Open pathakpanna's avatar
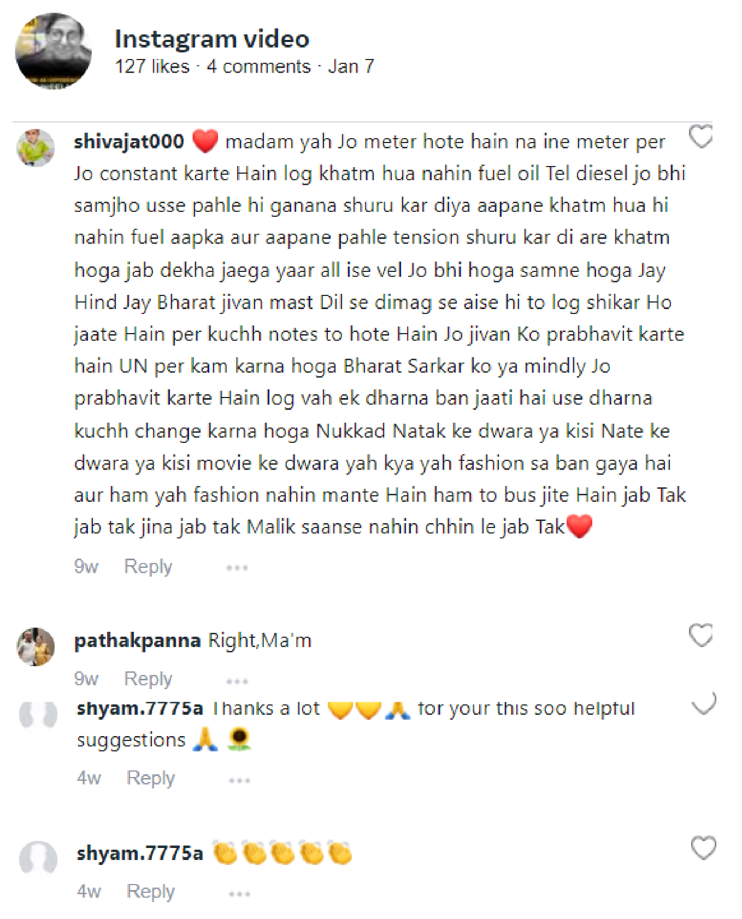 (36, 647)
